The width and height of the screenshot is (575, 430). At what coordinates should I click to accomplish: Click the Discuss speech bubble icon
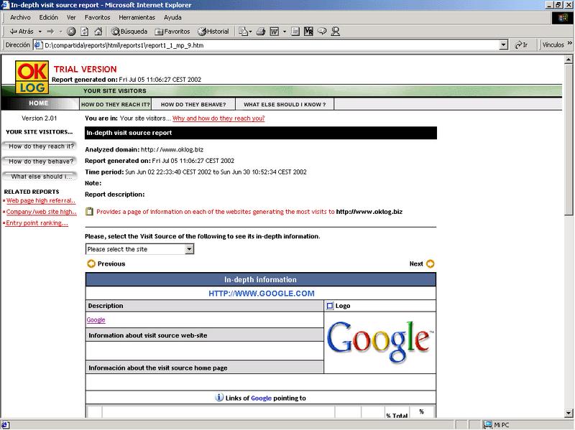322,32
